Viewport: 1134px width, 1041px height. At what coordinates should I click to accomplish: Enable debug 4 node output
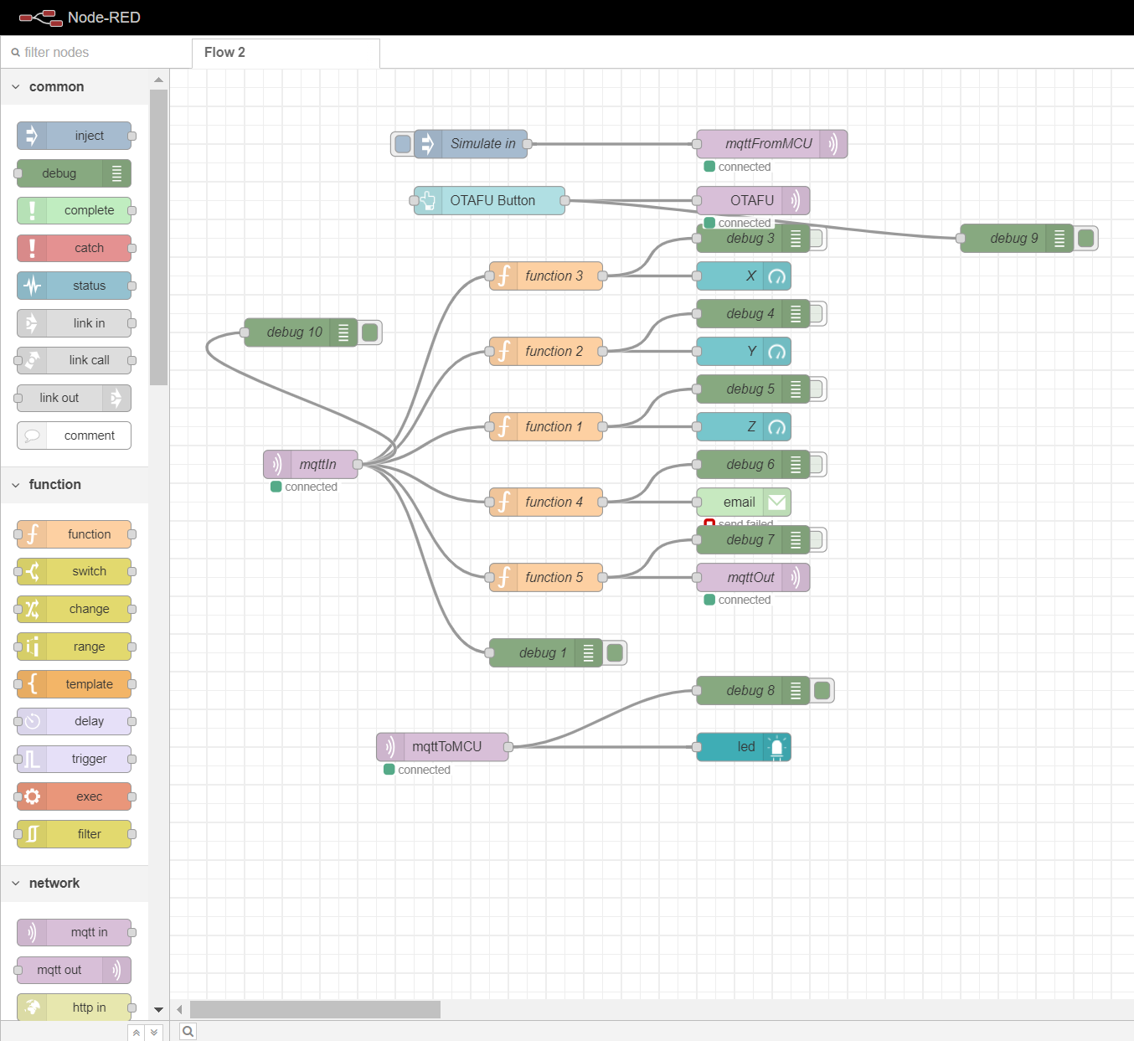point(817,314)
